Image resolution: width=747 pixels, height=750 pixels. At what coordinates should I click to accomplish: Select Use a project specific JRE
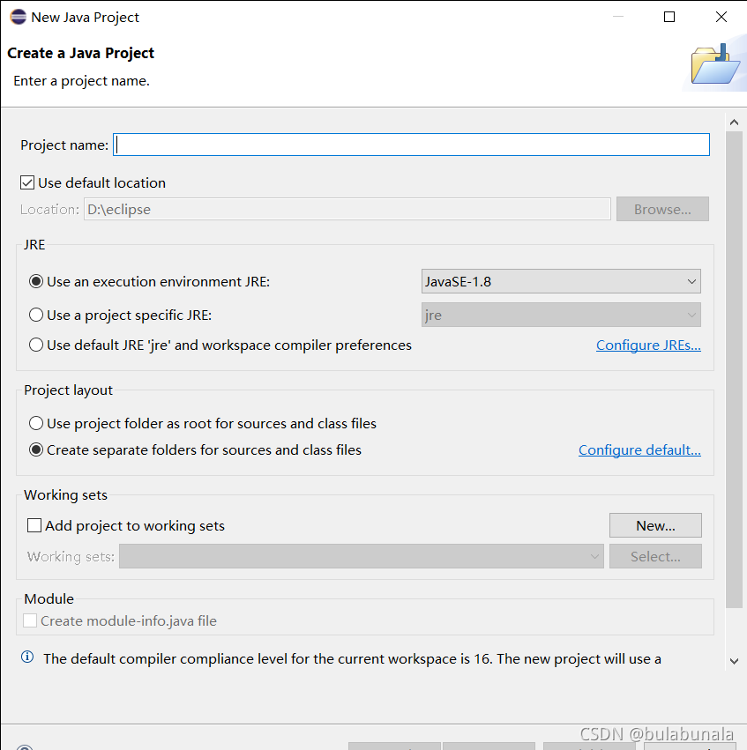(36, 315)
